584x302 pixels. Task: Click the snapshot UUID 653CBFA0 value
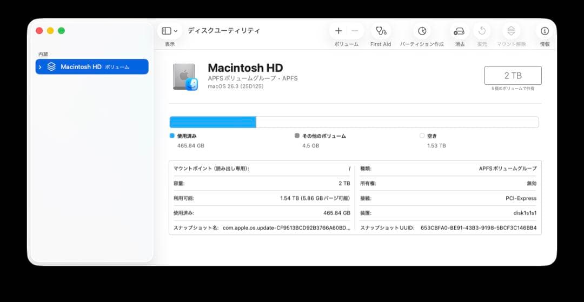(479, 227)
